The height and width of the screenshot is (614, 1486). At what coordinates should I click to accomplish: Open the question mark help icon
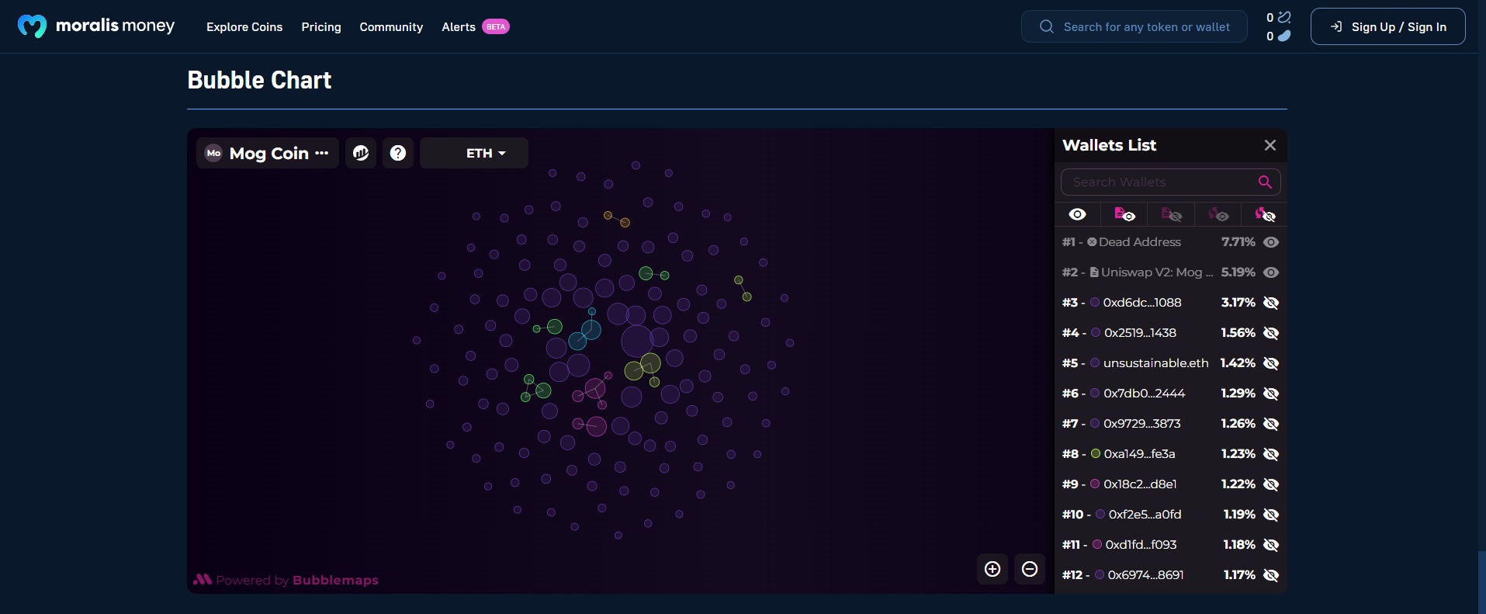[x=398, y=153]
